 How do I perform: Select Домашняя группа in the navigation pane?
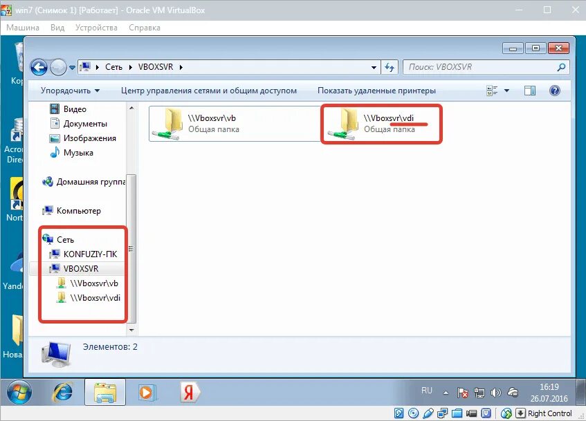click(84, 182)
